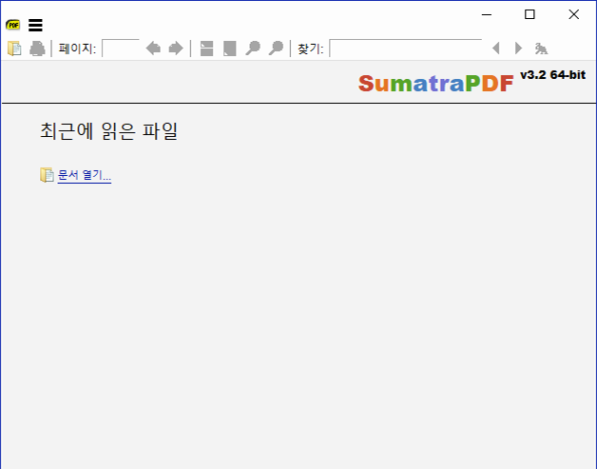Image resolution: width=597 pixels, height=469 pixels.
Task: Focus the 찾기 search input field
Action: [406, 48]
